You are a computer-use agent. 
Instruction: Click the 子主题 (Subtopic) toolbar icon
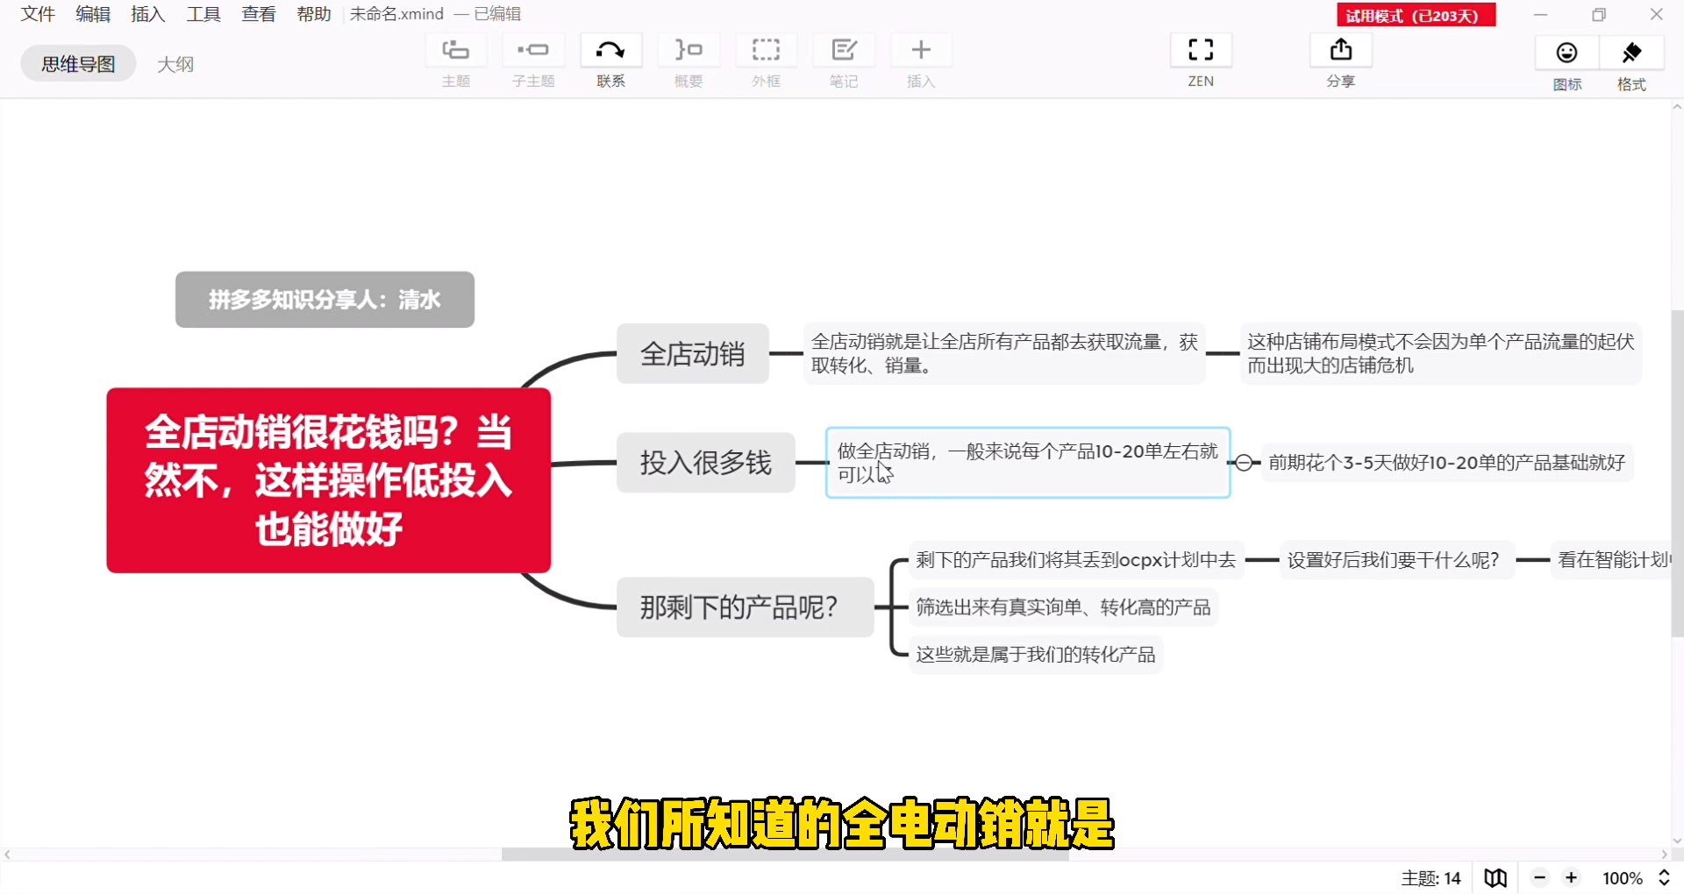[533, 50]
